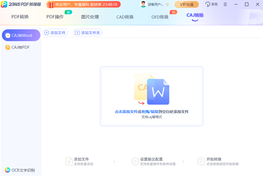263x177 pixels.
Task: Click the diamond VIP badge icon
Action: pyautogui.click(x=167, y=5)
